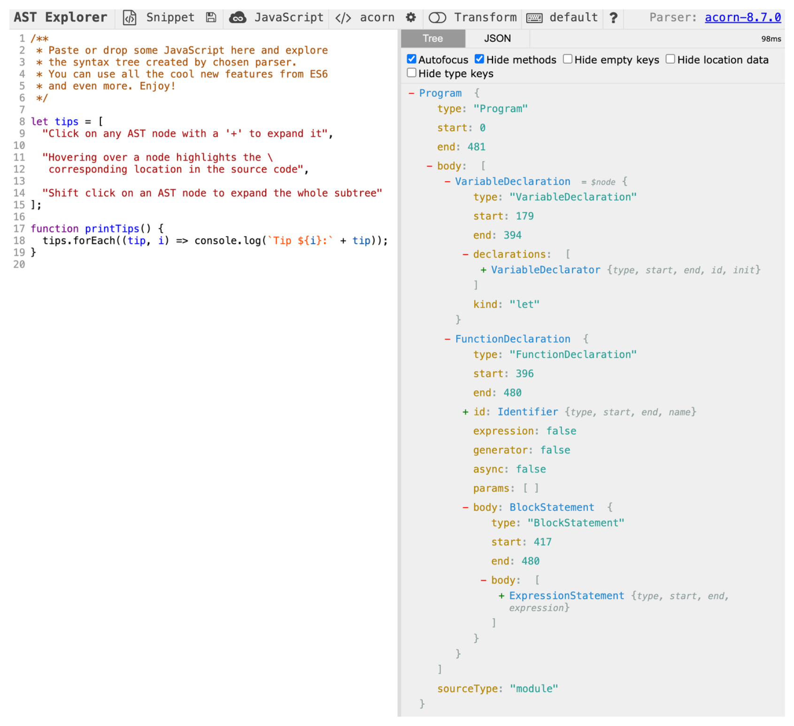The width and height of the screenshot is (794, 726).
Task: Click printTips function name in editor
Action: [x=112, y=229]
